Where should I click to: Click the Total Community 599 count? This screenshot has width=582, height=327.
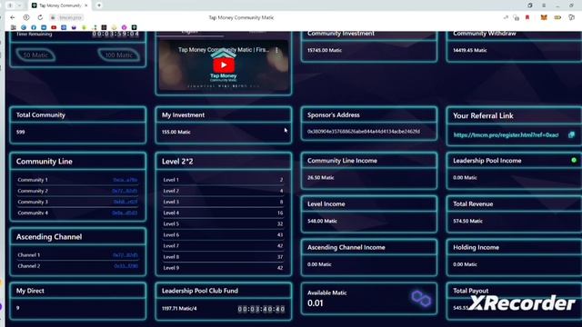20,132
